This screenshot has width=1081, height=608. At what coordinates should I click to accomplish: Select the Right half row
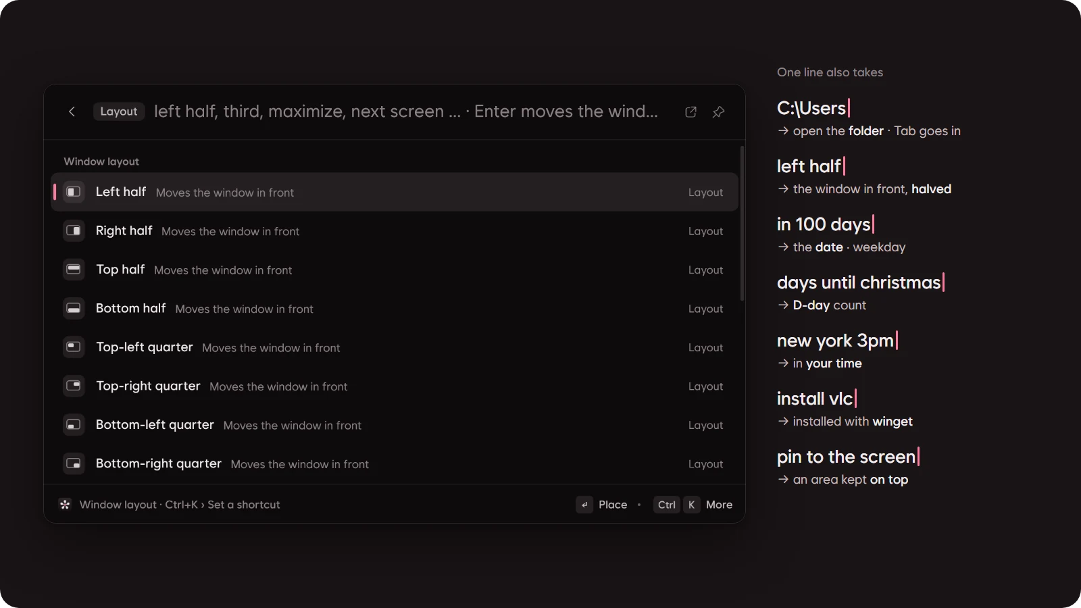coord(395,230)
